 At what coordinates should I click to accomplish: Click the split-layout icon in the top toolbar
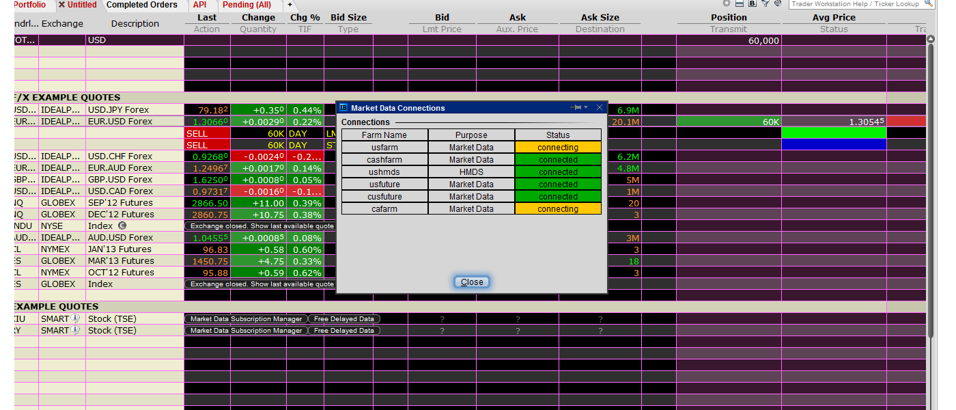[739, 3]
